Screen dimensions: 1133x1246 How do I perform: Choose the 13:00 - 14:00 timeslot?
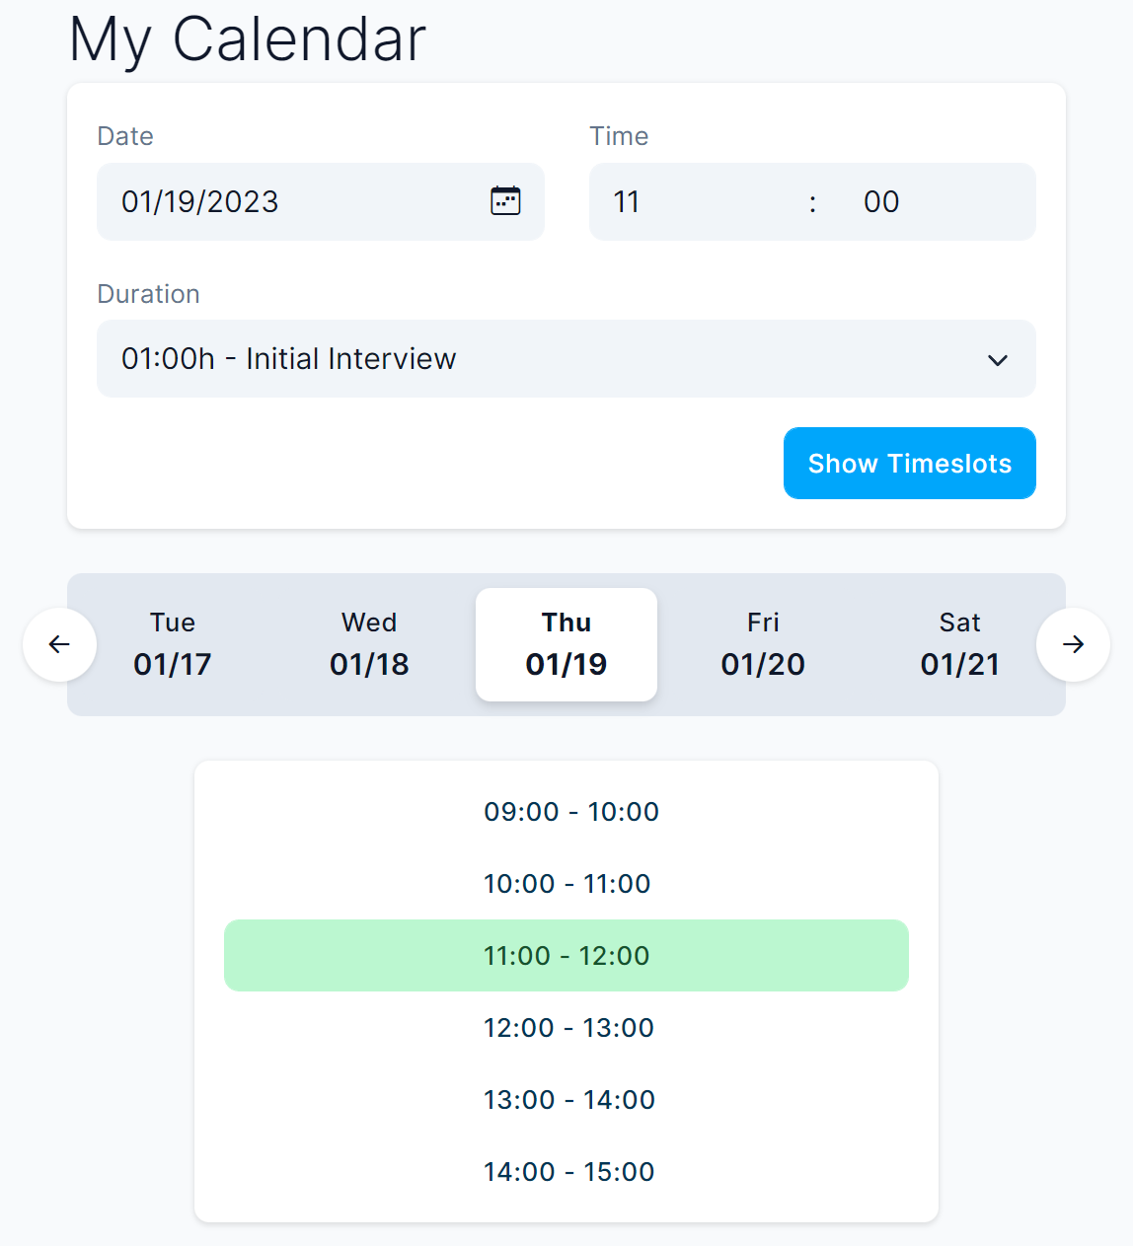568,1100
